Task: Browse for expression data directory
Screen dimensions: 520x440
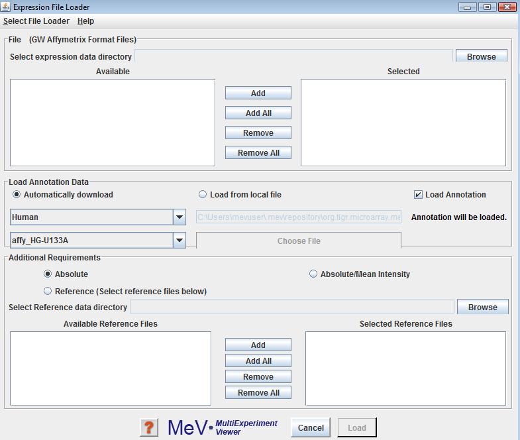Action: click(x=481, y=56)
